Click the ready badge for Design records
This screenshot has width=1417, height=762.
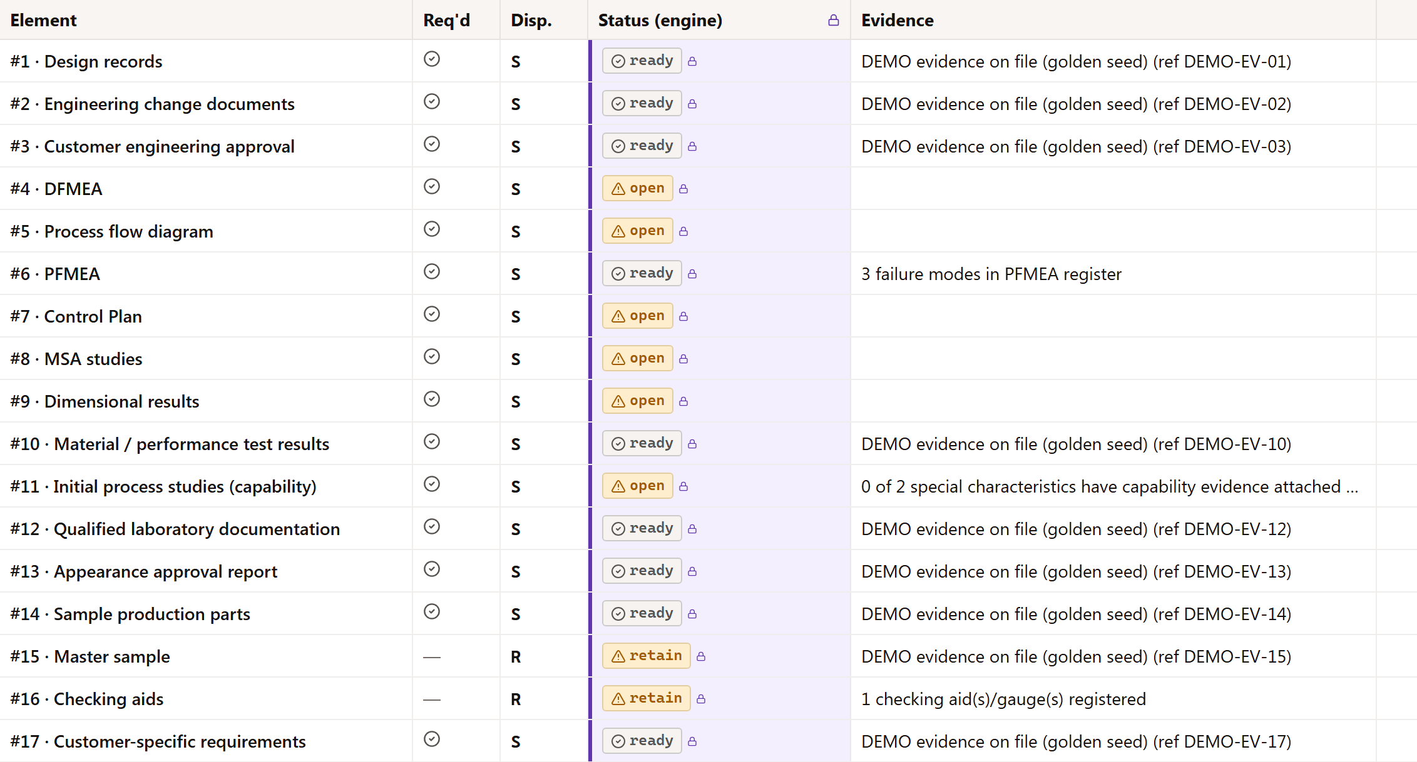coord(642,61)
